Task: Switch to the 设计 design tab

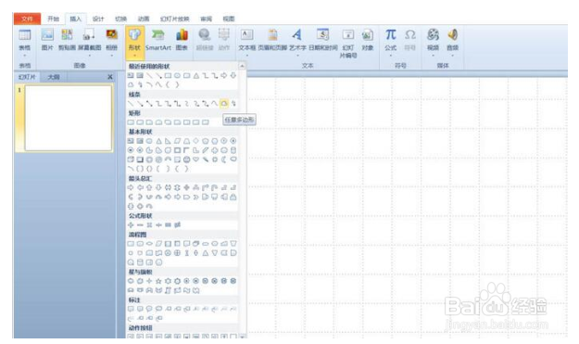Action: pyautogui.click(x=98, y=19)
